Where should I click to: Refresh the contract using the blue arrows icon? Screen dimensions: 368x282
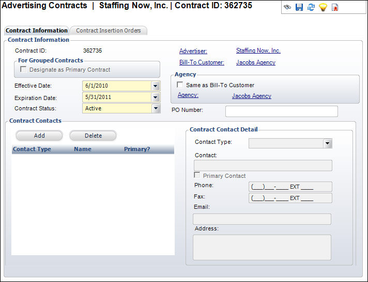click(x=311, y=8)
